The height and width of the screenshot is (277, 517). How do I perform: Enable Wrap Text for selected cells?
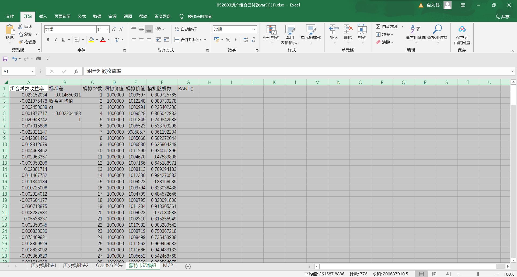(186, 29)
